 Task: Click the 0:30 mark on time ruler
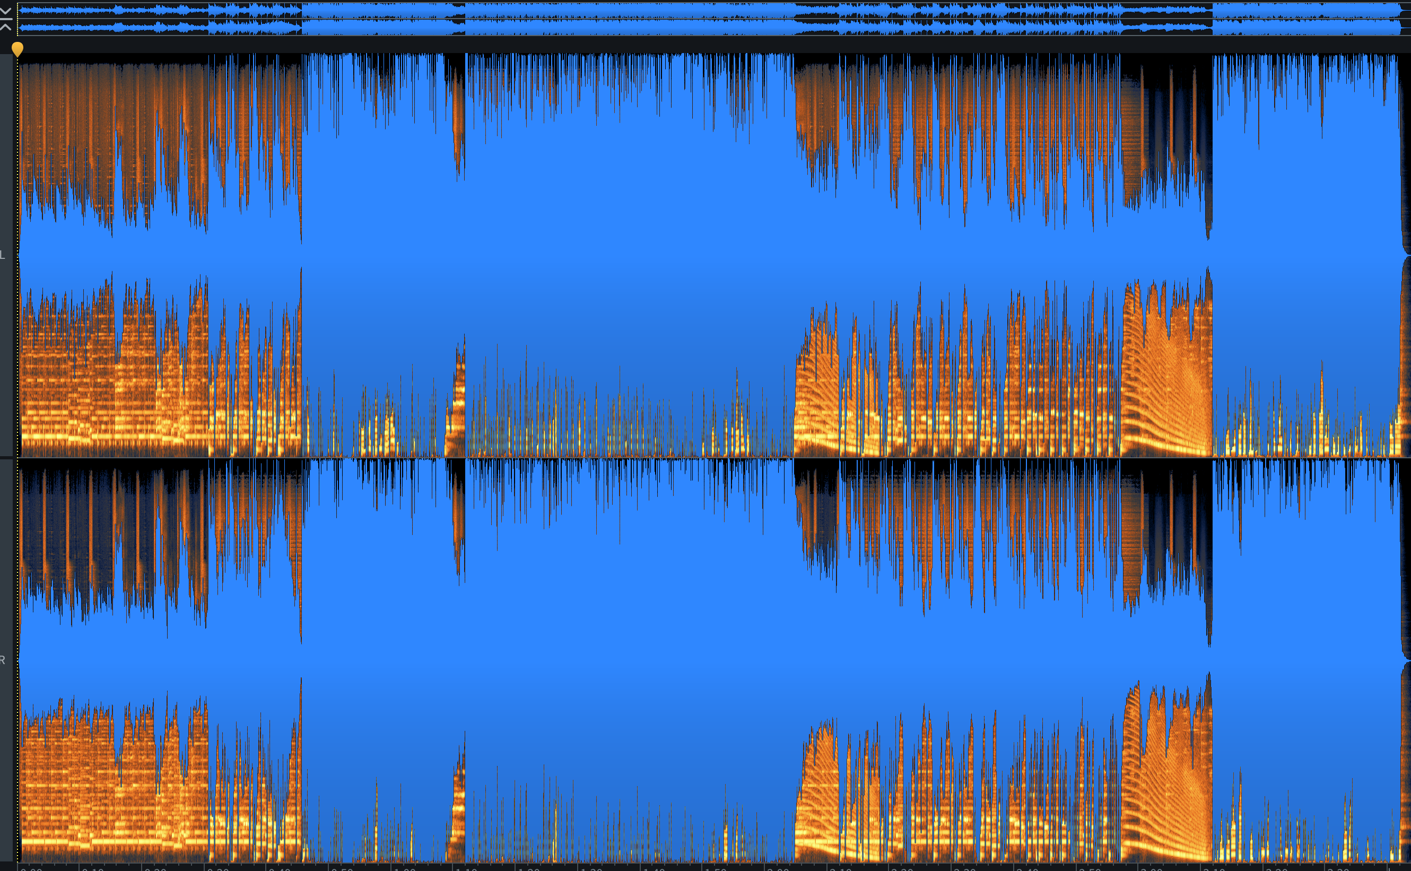click(217, 869)
